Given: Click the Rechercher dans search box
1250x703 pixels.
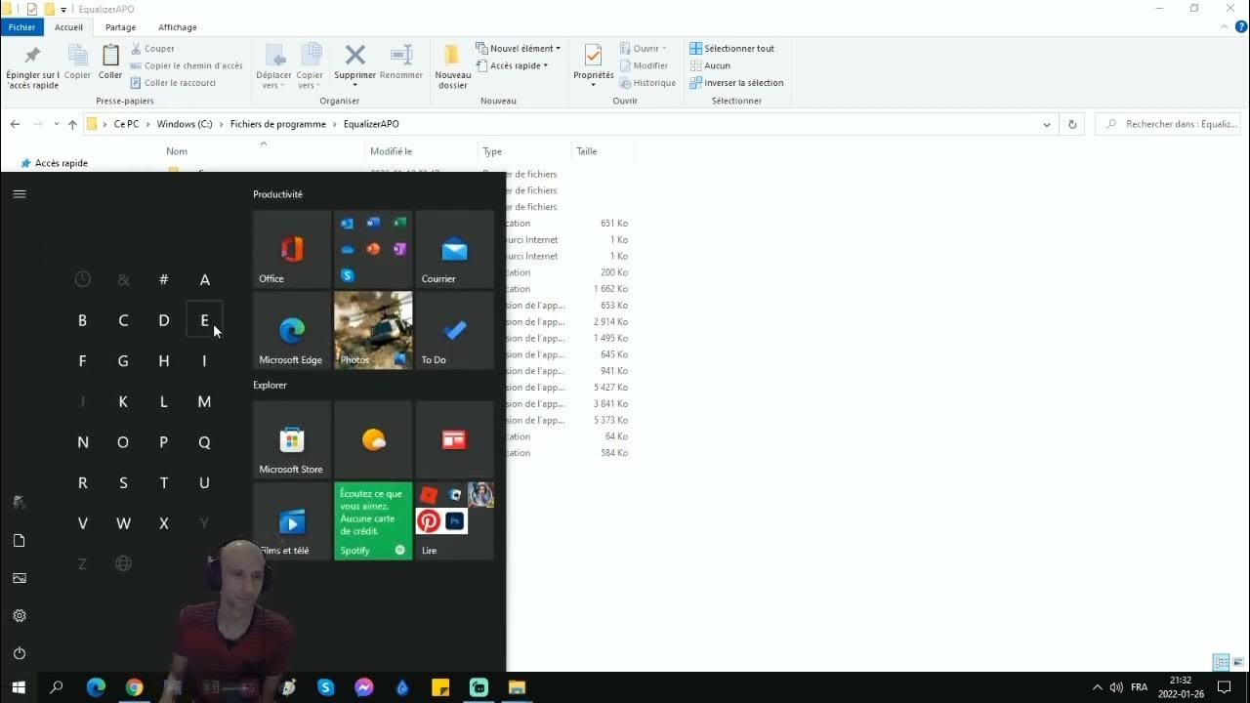Looking at the screenshot, I should (x=1169, y=124).
